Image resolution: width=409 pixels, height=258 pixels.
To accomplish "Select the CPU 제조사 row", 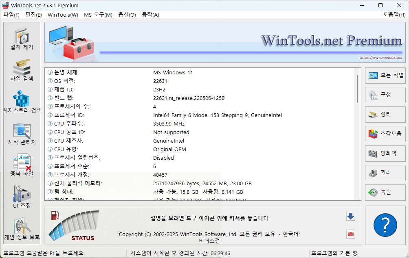I will [x=199, y=141].
